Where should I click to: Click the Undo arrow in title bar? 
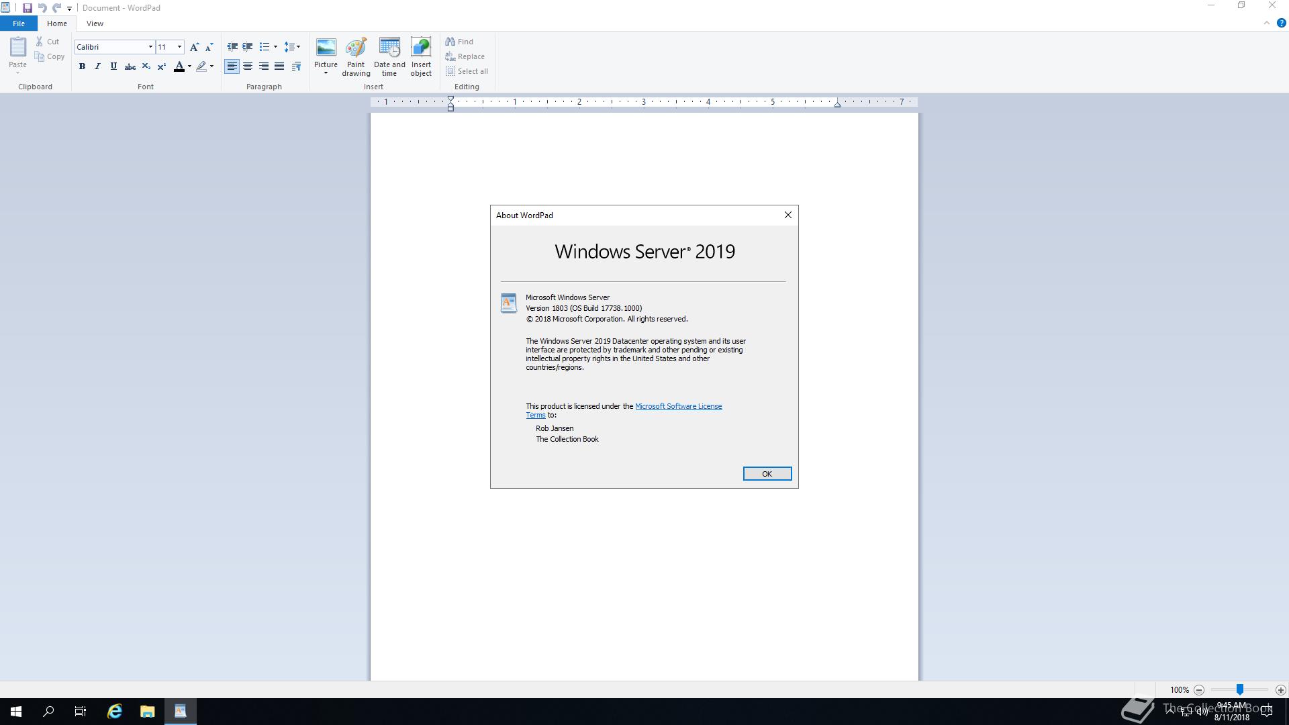[42, 8]
